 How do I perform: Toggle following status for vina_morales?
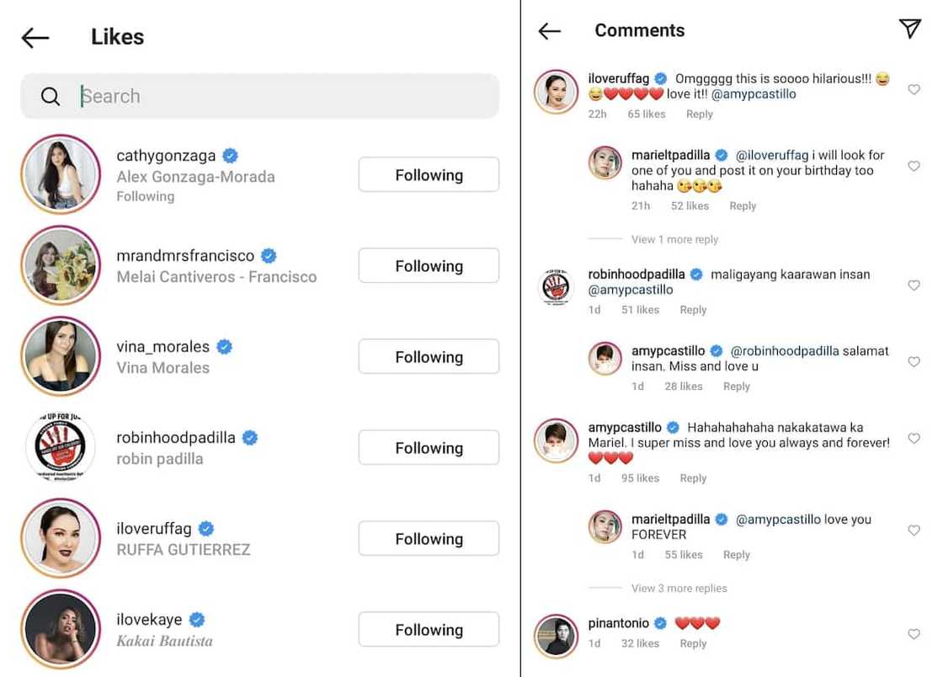pos(429,356)
